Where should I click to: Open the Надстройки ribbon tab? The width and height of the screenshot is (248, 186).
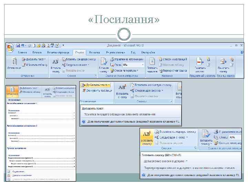(x=148, y=52)
